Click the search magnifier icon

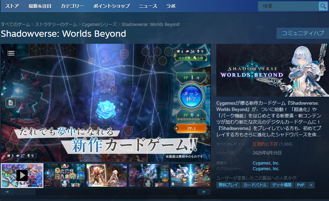323,6
